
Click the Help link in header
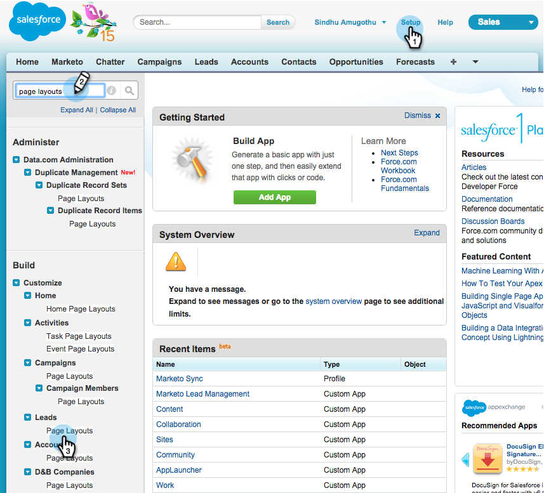[x=445, y=22]
